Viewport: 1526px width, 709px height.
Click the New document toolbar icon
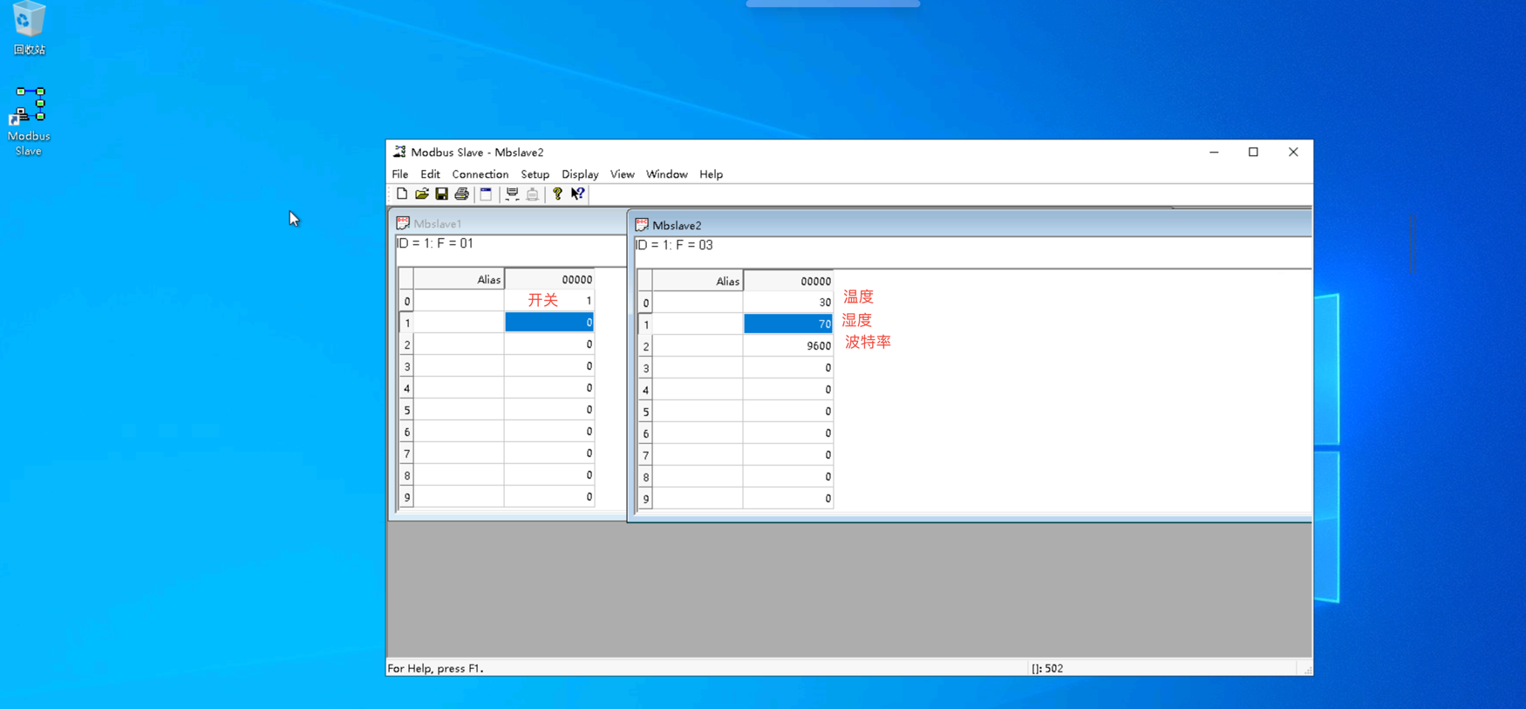click(402, 194)
